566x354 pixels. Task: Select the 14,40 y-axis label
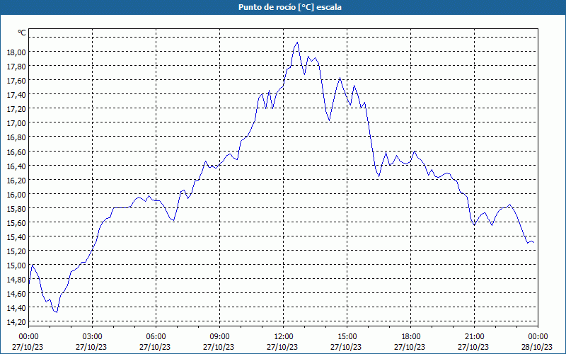pyautogui.click(x=16, y=308)
